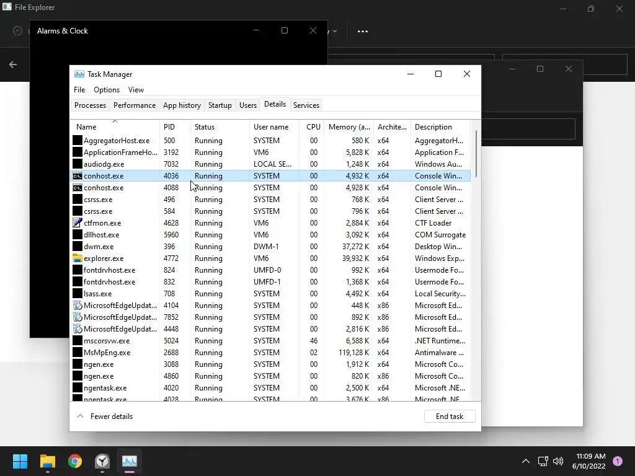This screenshot has height=476, width=635.
Task: Sort by the Status column header
Action: [220, 127]
